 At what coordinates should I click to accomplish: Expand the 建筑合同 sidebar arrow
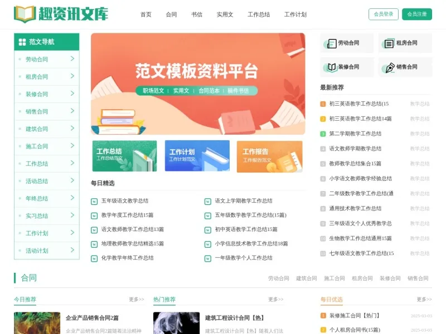[72, 128]
